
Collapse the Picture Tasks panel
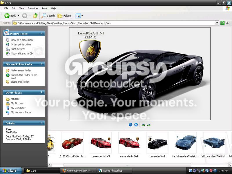pyautogui.click(x=42, y=34)
